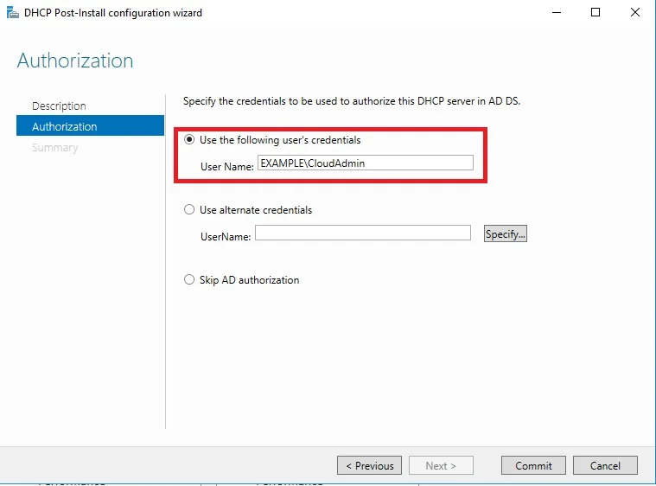This screenshot has width=656, height=486.
Task: Minimize the DHCP configuration wizard window
Action: 555,13
